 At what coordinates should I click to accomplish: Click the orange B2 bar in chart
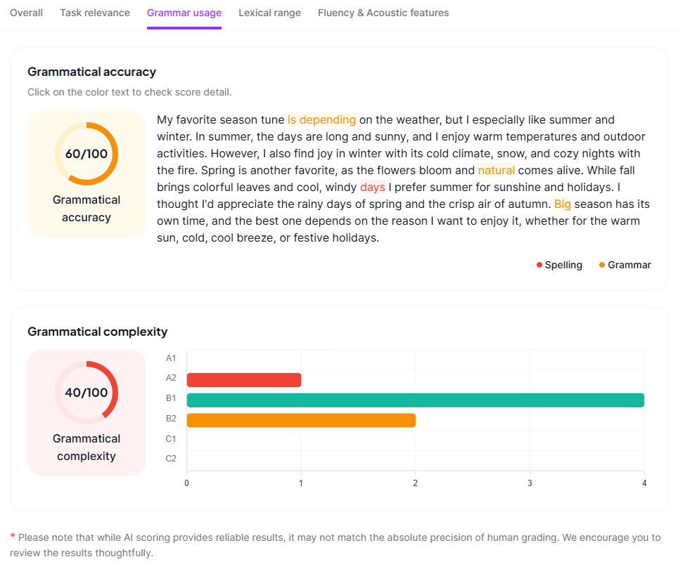pyautogui.click(x=301, y=420)
